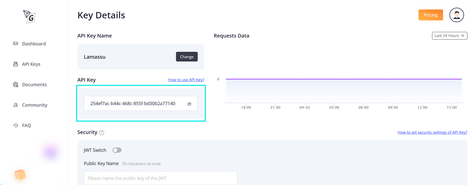474x185 pixels.
Task: Click the Community people icon
Action: (x=16, y=105)
